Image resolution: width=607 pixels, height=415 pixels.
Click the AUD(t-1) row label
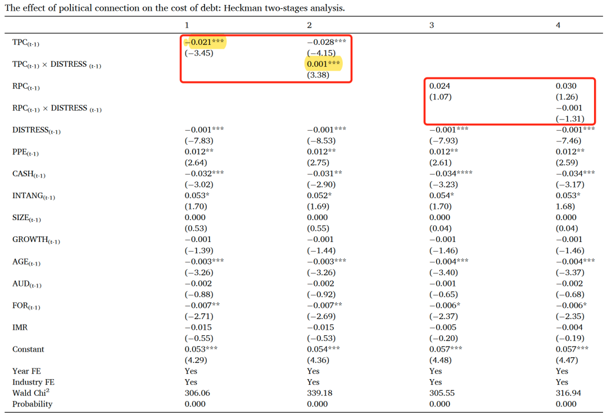(x=27, y=284)
